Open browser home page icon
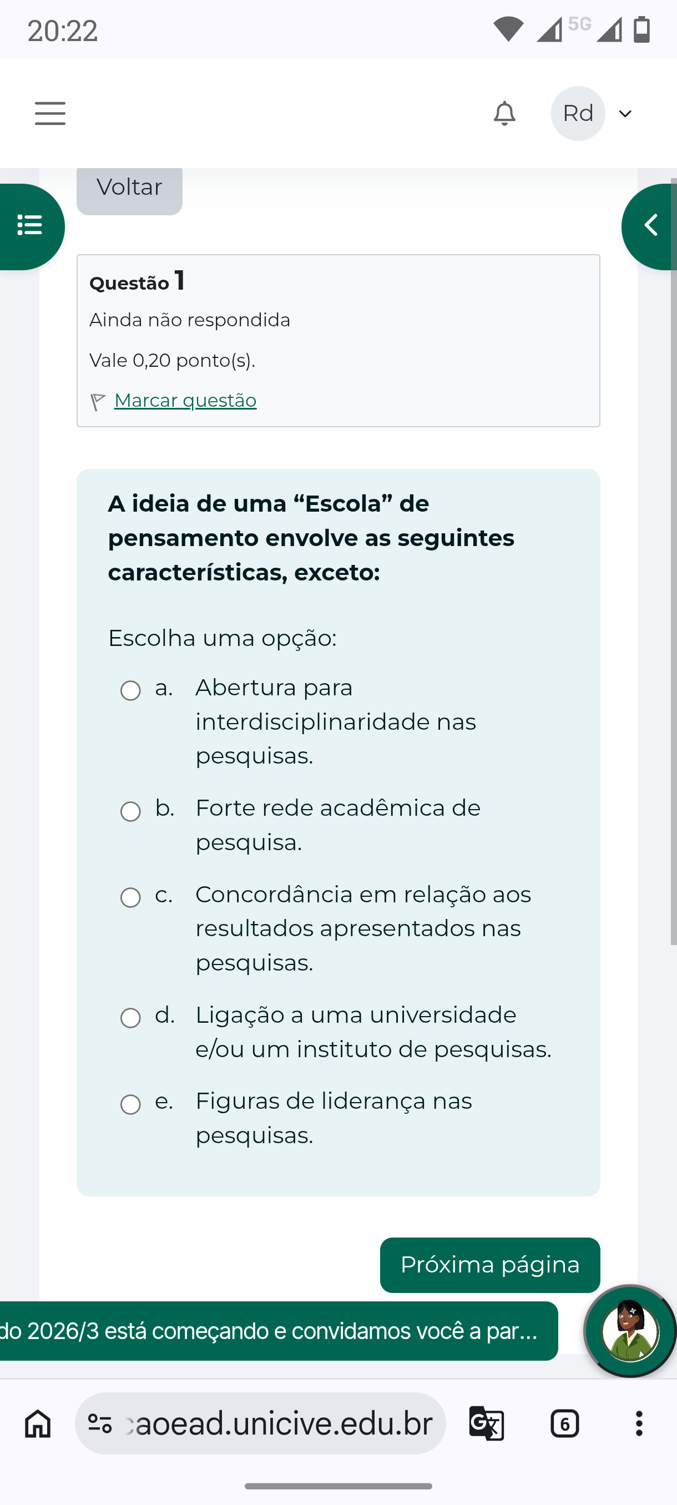 coord(38,1423)
